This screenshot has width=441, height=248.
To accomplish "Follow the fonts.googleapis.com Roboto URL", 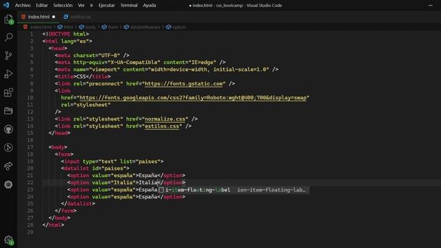I will pos(193,98).
